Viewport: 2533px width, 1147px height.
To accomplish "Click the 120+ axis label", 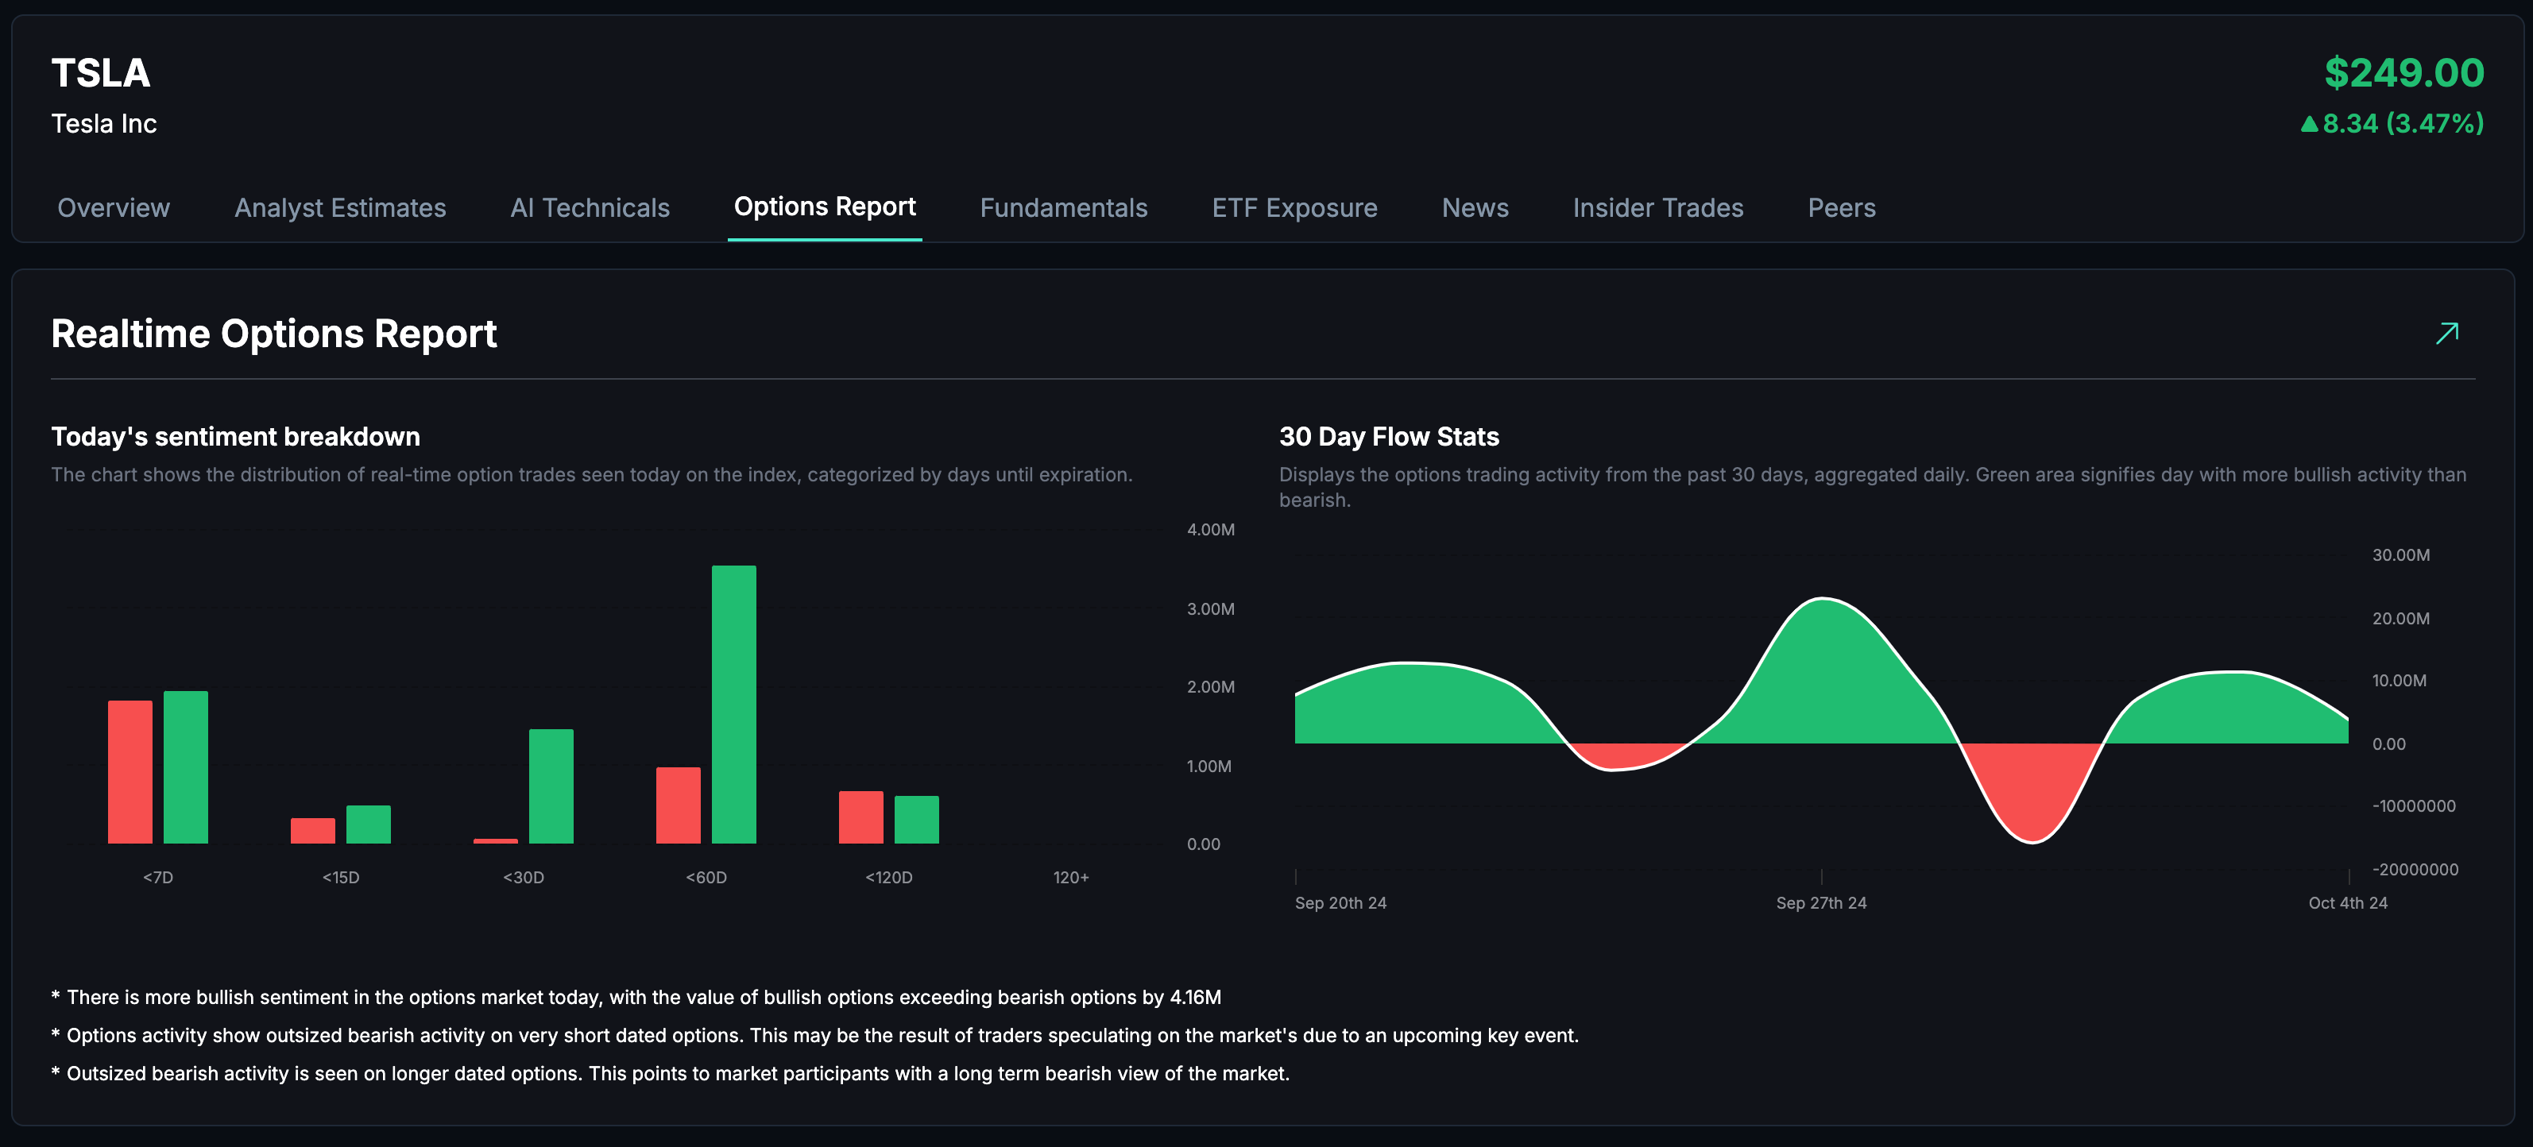I will [1071, 878].
